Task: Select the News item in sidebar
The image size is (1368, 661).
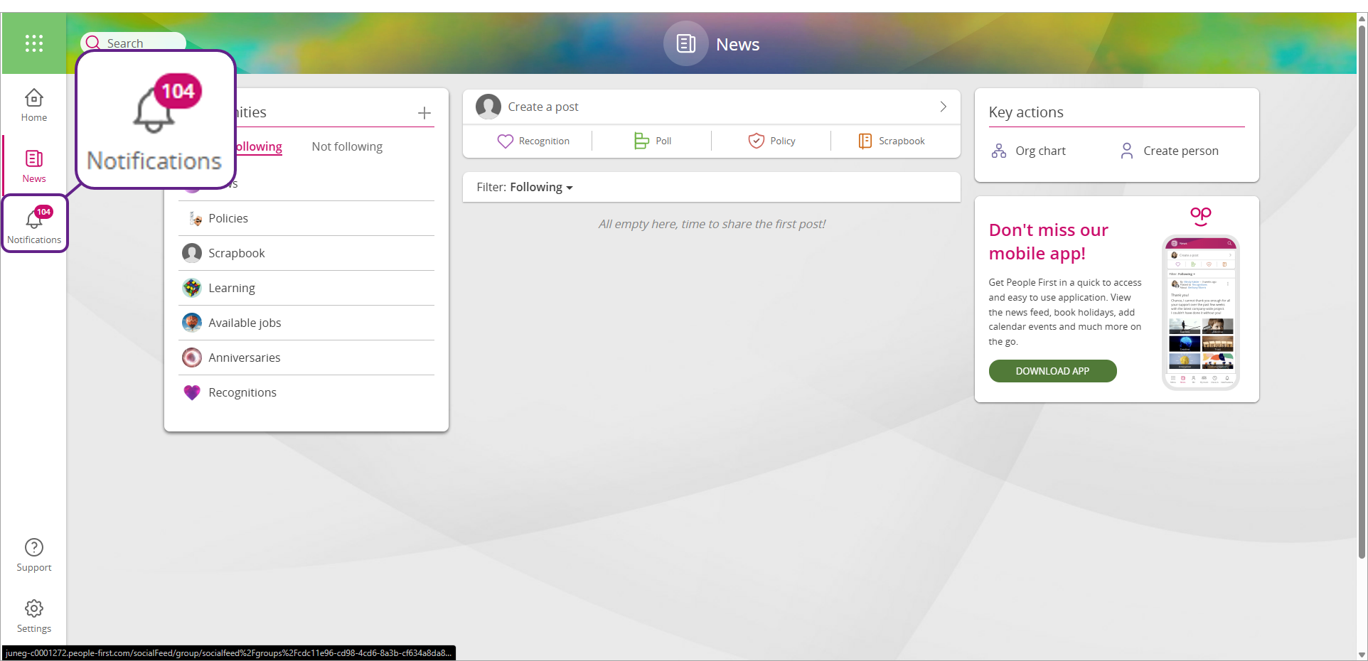Action: pos(34,166)
